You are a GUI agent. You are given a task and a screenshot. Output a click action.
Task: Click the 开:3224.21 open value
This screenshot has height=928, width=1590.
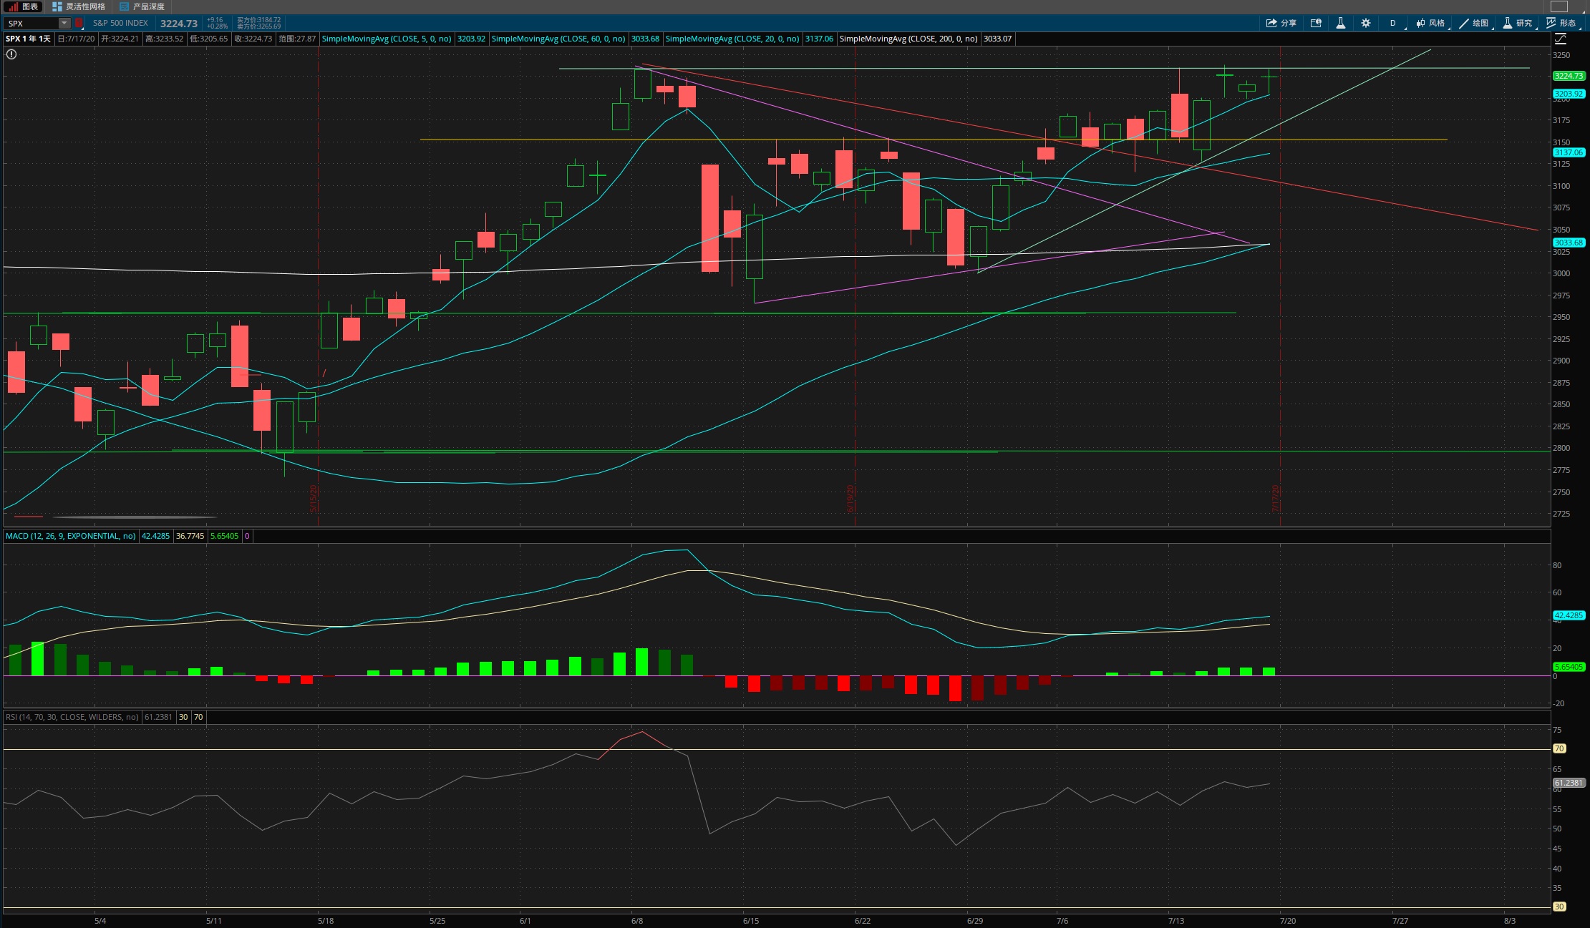coord(120,39)
